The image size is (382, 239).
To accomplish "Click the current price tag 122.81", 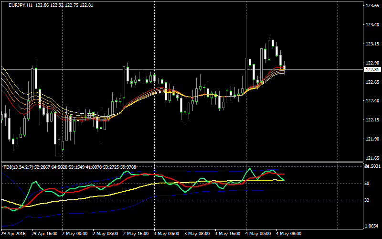I will [372, 70].
